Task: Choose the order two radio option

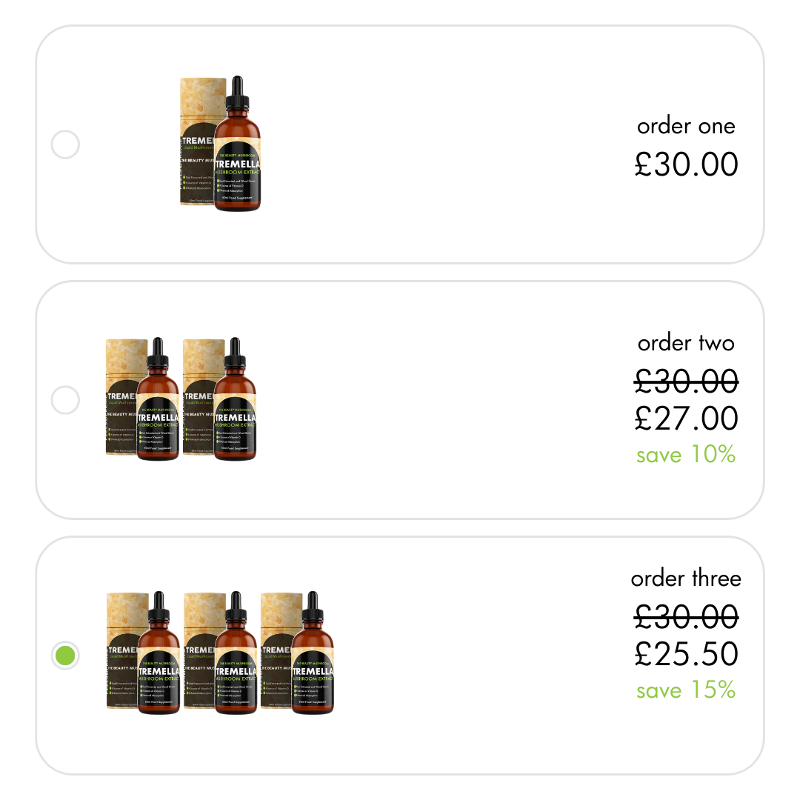Action: pyautogui.click(x=65, y=400)
